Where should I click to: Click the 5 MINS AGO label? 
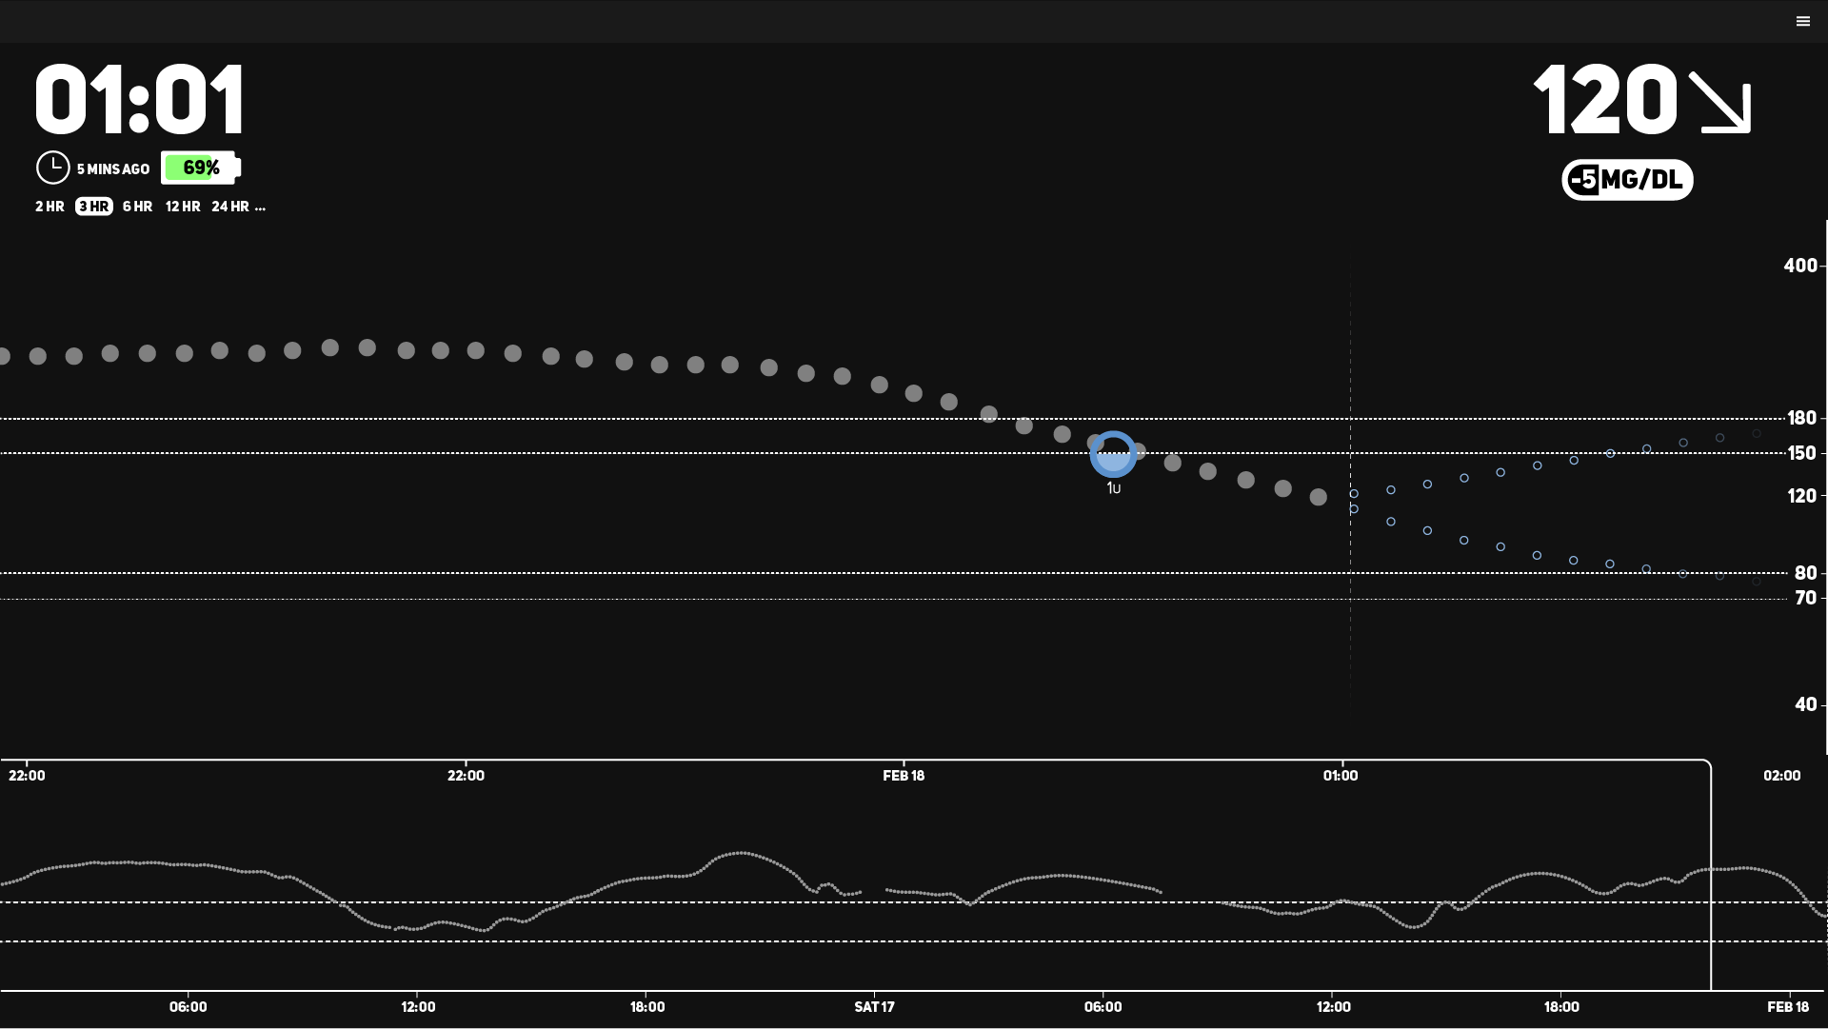(113, 169)
